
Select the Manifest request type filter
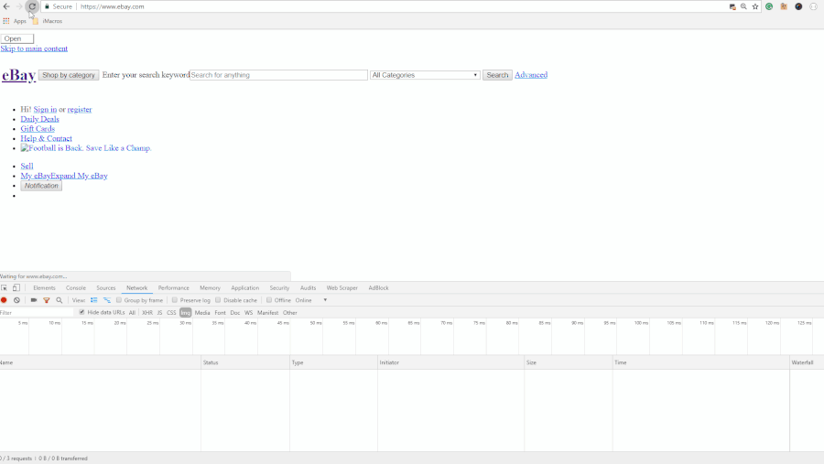click(268, 313)
